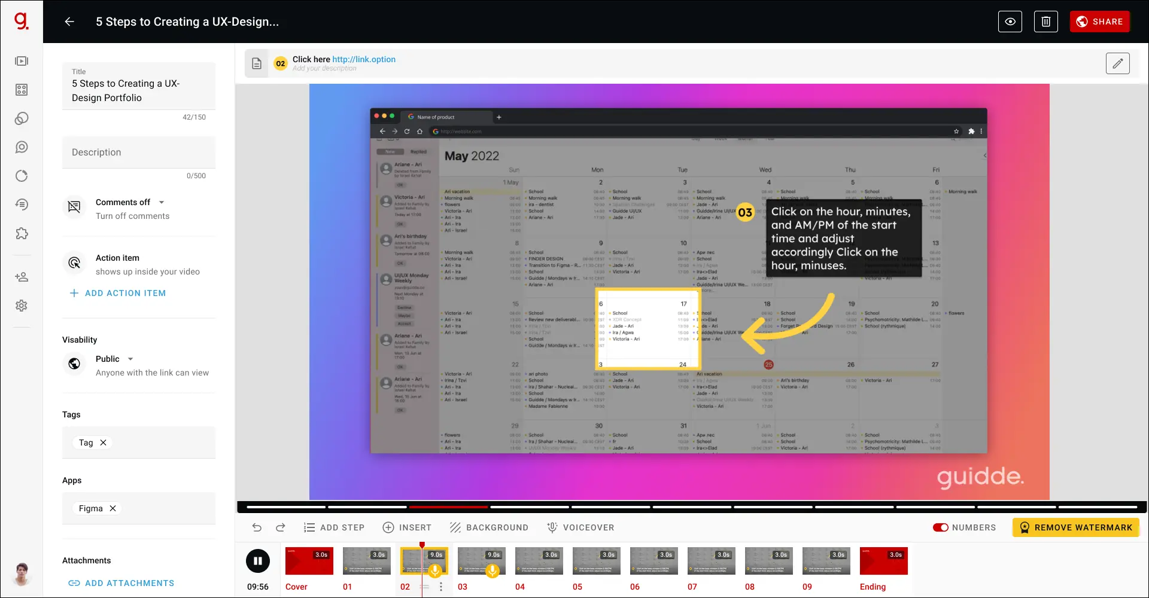Click ADD ACTION ITEM
This screenshot has height=598, width=1149.
click(x=118, y=293)
